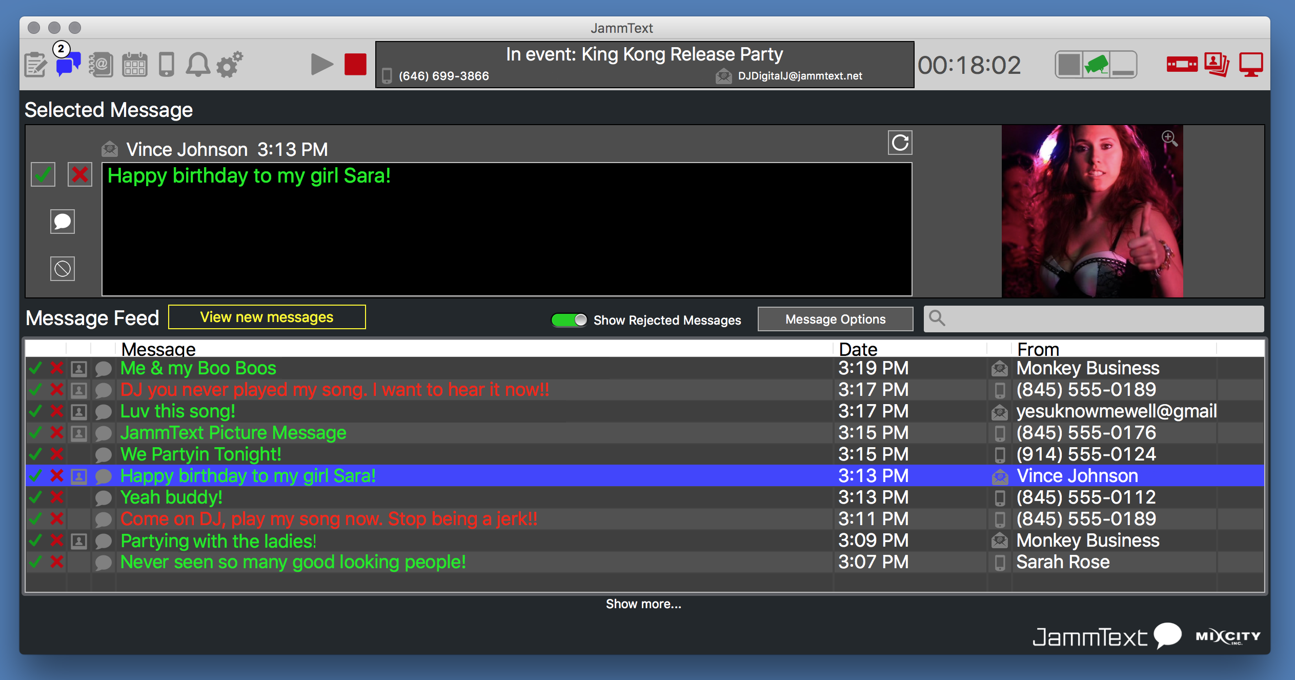Click the red ticker display icon
This screenshot has width=1295, height=680.
pyautogui.click(x=1182, y=65)
